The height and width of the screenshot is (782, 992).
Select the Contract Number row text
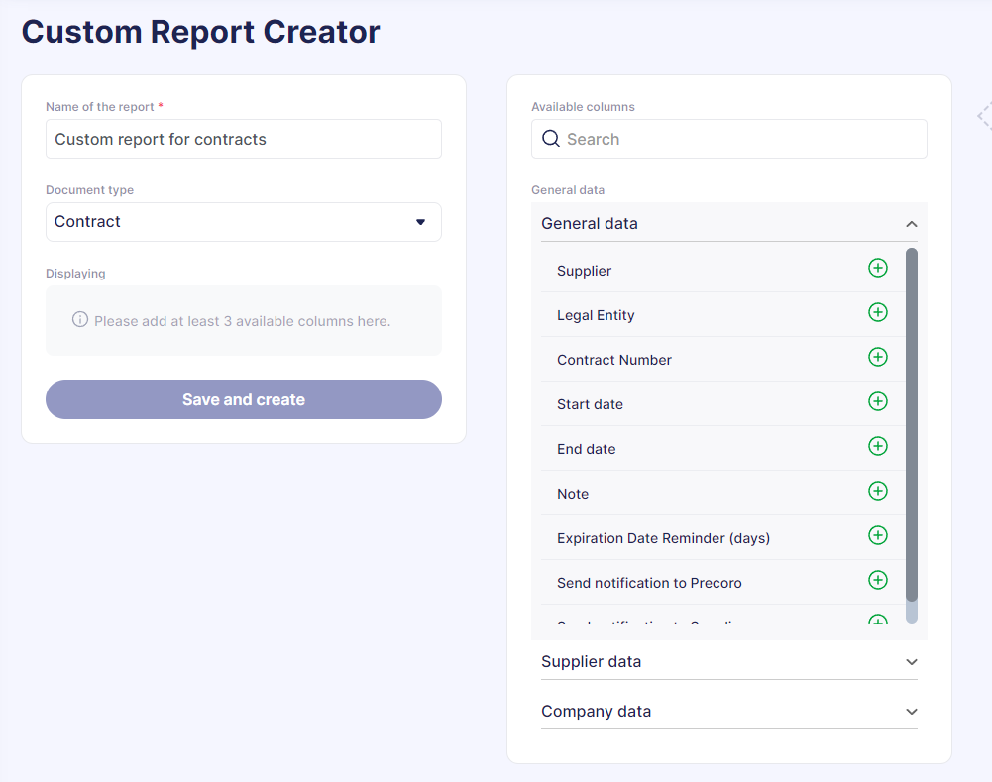pyautogui.click(x=614, y=360)
